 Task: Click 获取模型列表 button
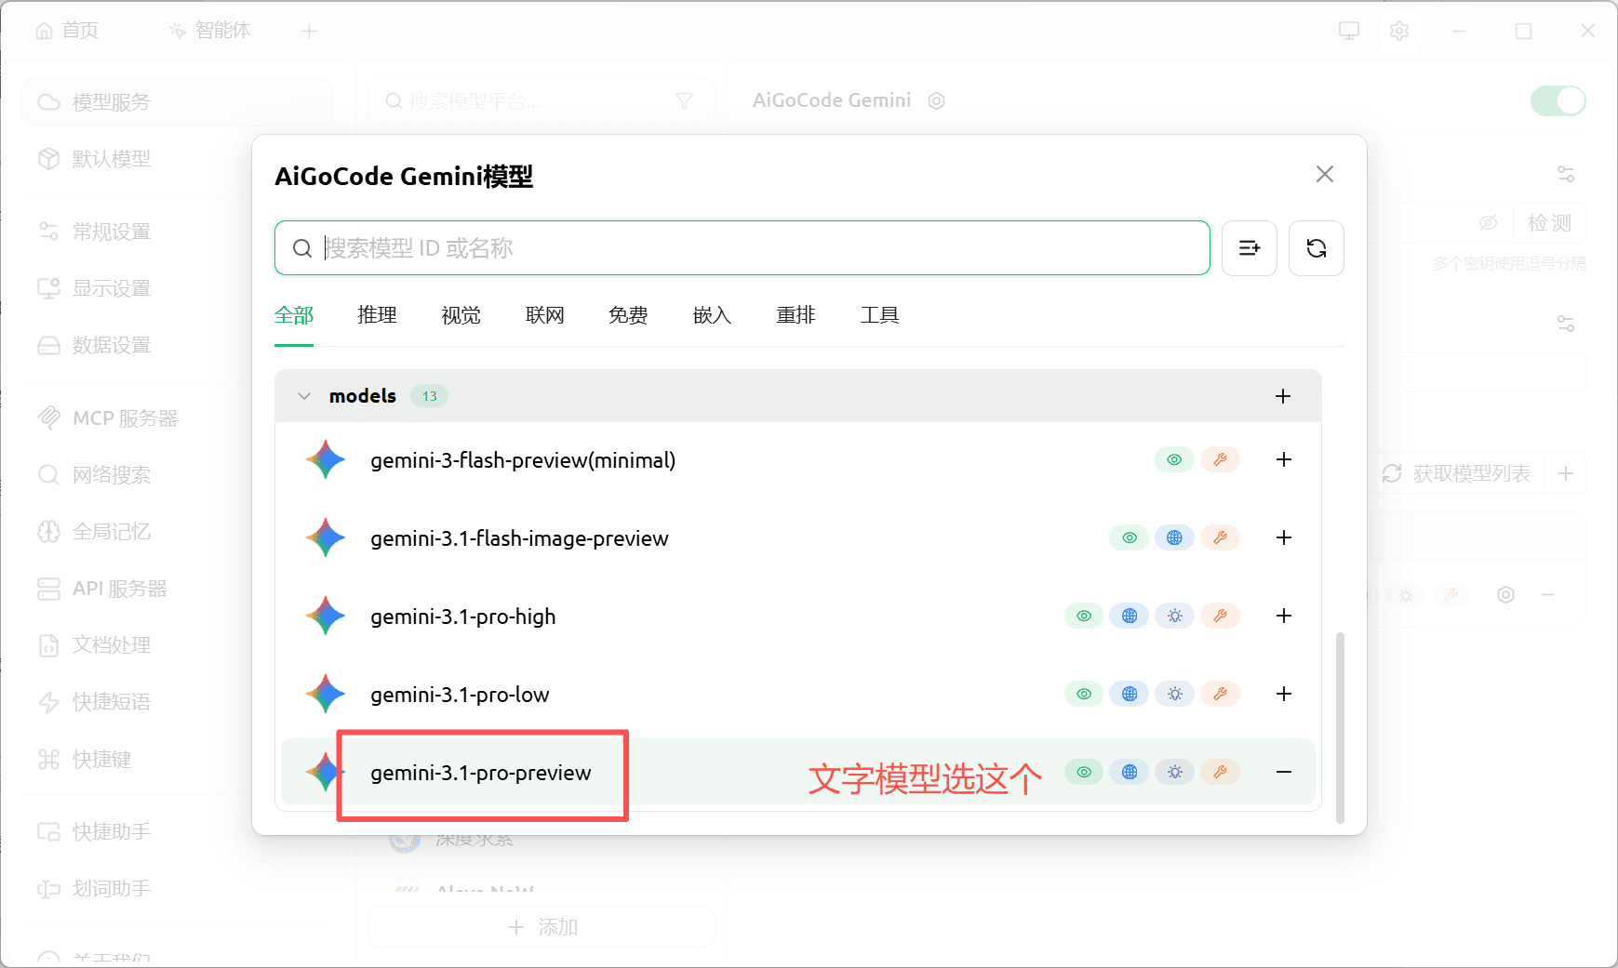point(1456,474)
